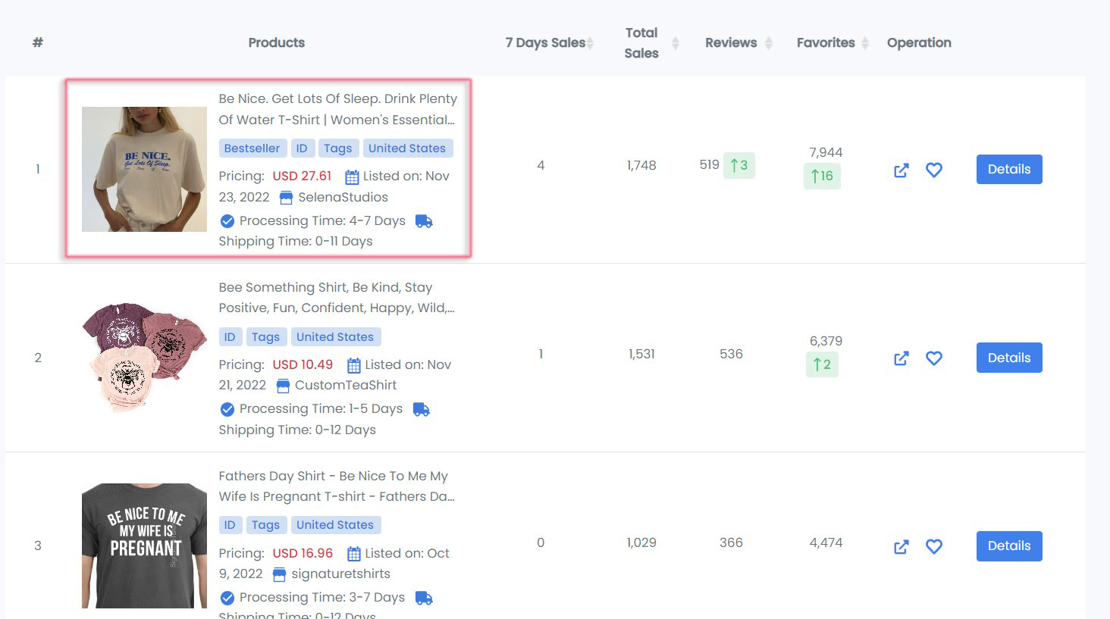Click ID tag on Fathers Day Shirt
The height and width of the screenshot is (619, 1110).
tap(230, 525)
